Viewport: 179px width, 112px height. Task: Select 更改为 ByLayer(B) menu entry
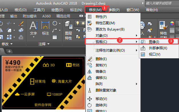[113, 29]
